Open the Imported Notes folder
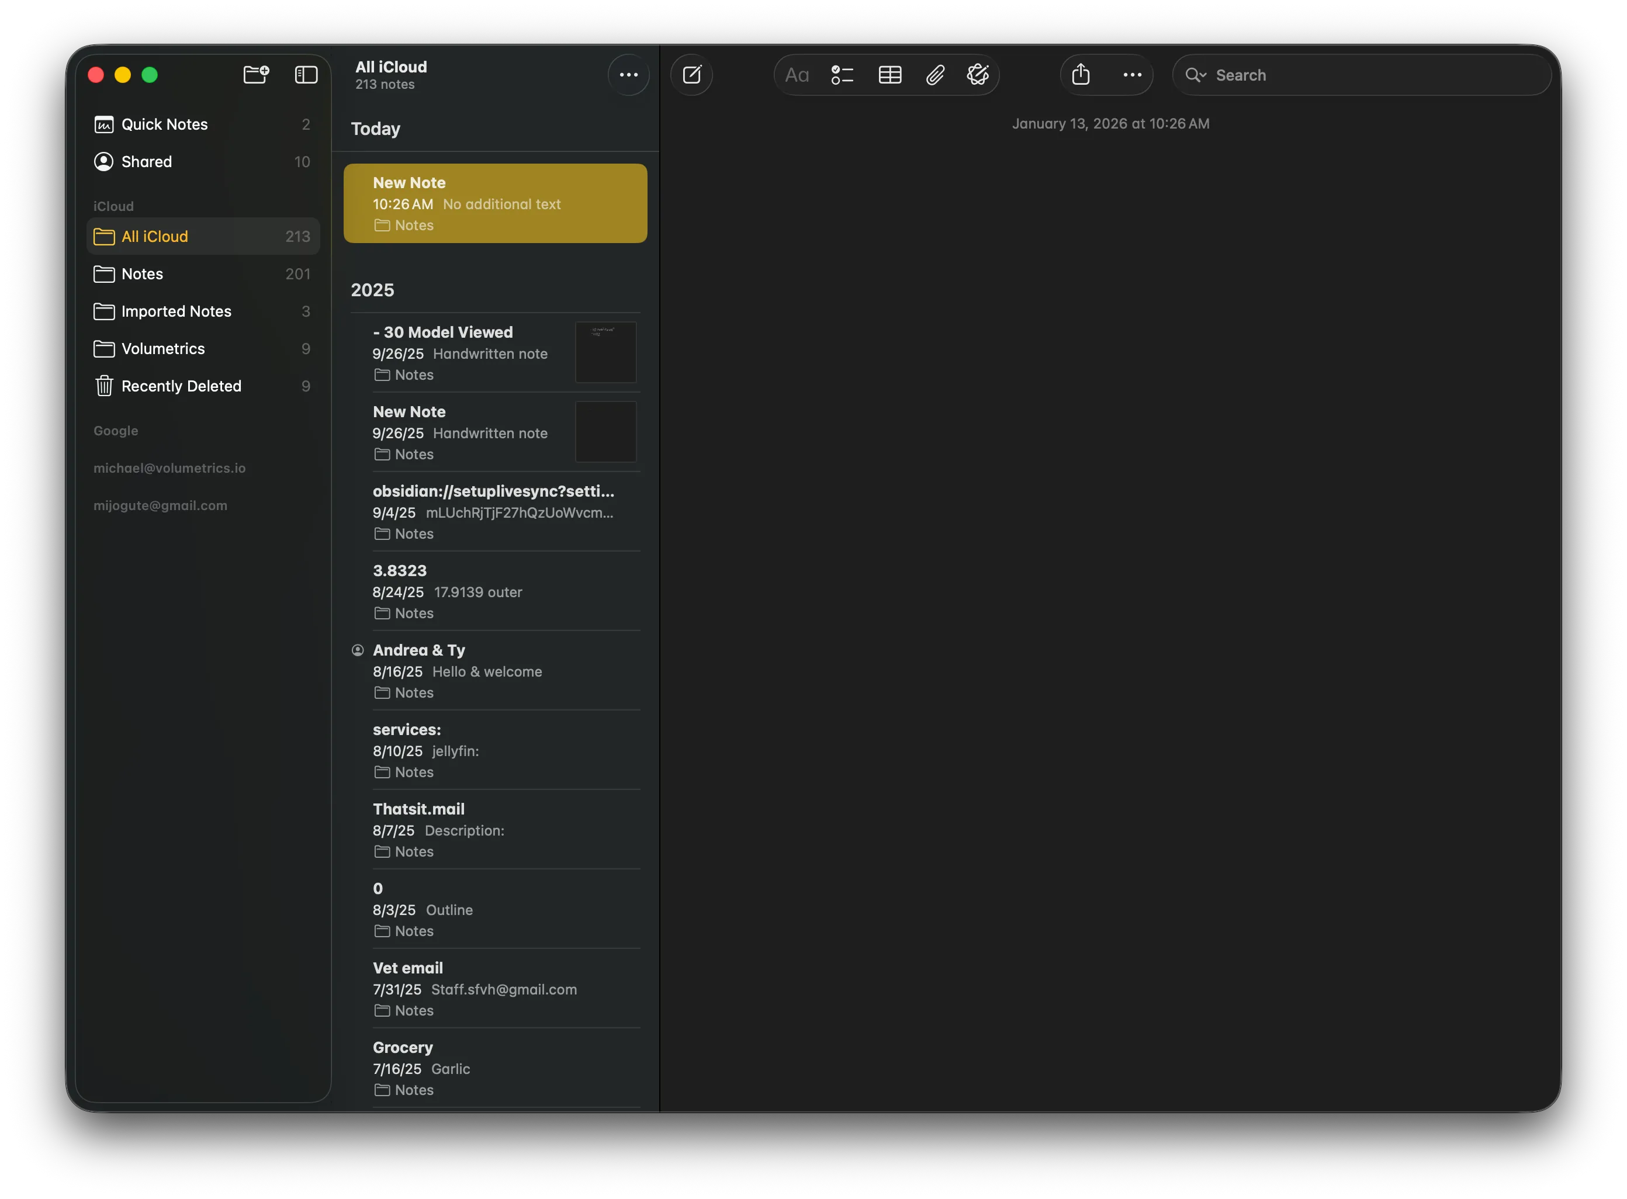The height and width of the screenshot is (1199, 1627). (176, 311)
